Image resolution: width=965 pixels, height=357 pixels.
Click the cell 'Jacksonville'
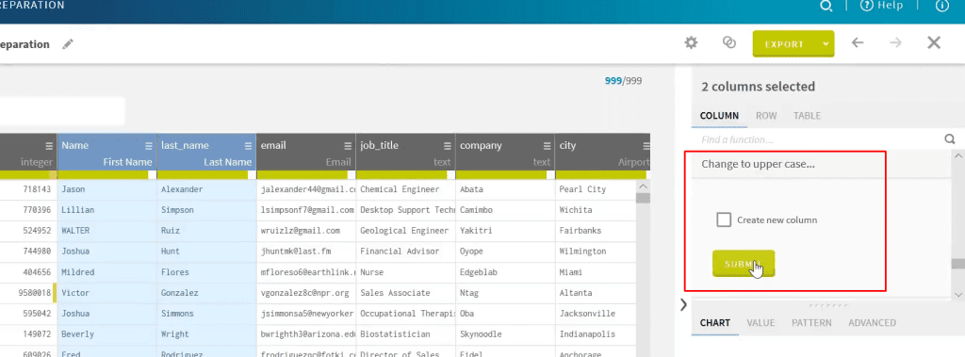(596, 314)
